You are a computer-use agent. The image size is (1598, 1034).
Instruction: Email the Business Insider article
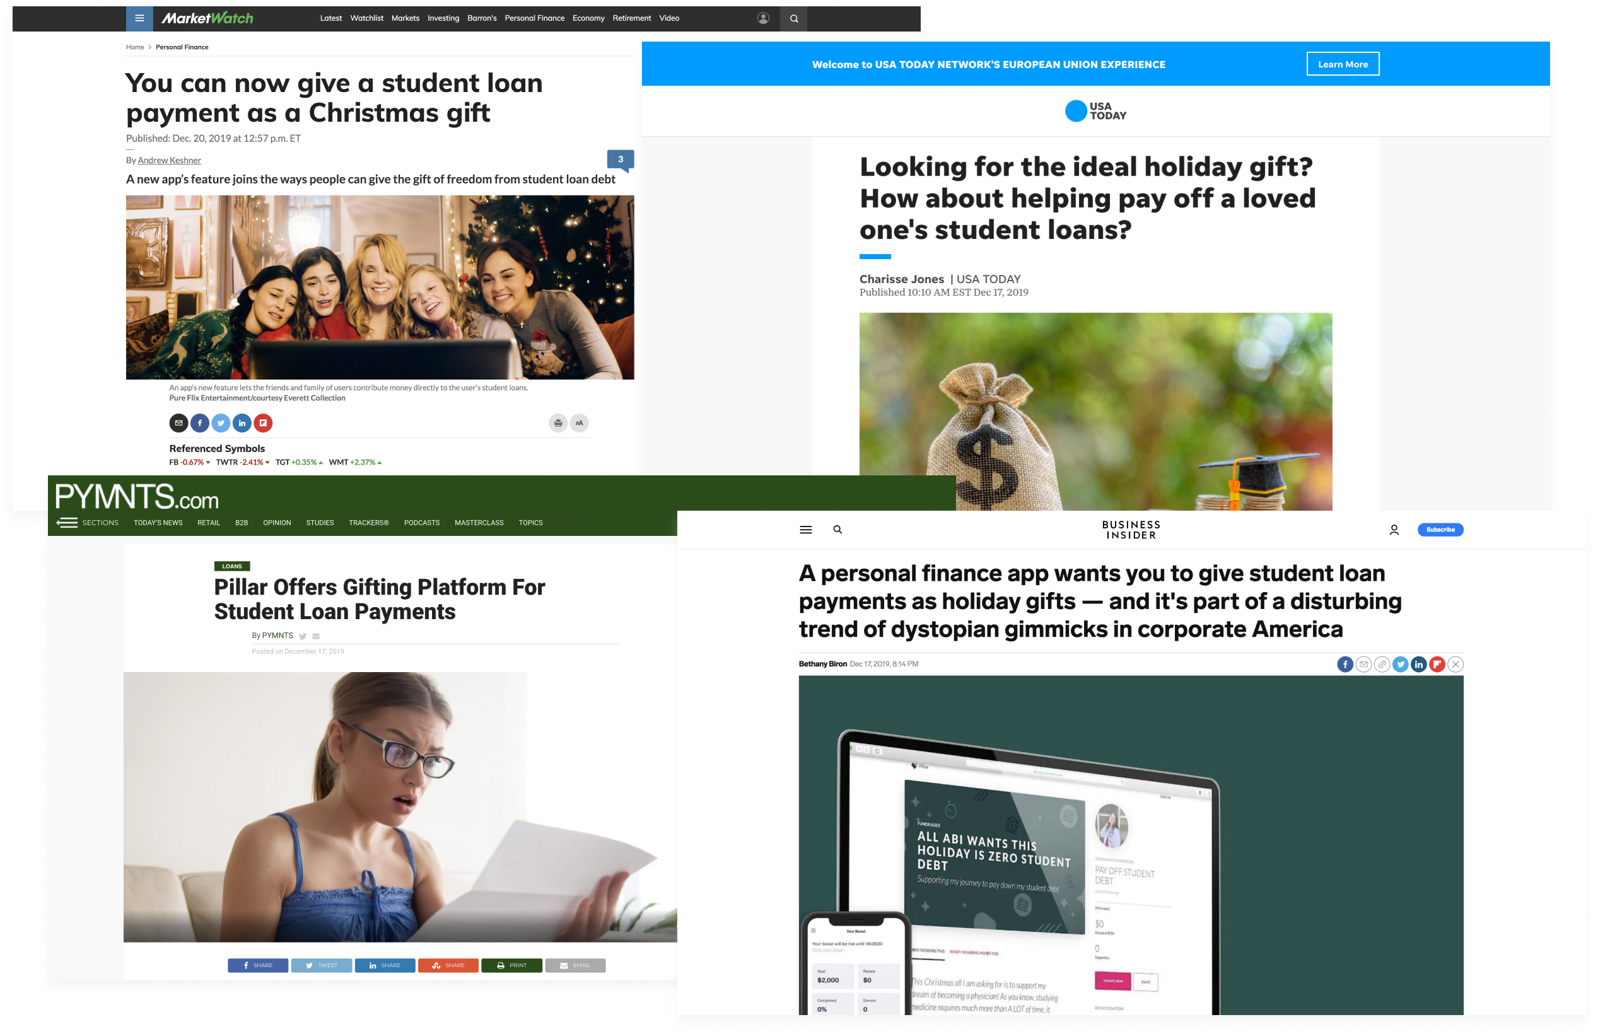1363,665
